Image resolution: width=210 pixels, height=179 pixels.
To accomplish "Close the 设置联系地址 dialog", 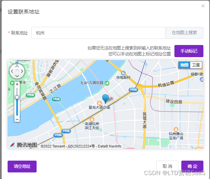I will coord(203,6).
